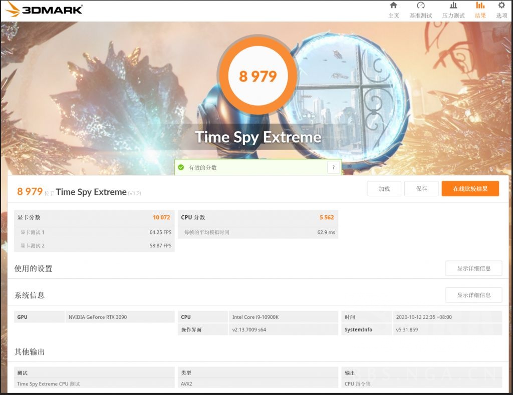
Task: Click the 加载 button
Action: click(x=384, y=189)
